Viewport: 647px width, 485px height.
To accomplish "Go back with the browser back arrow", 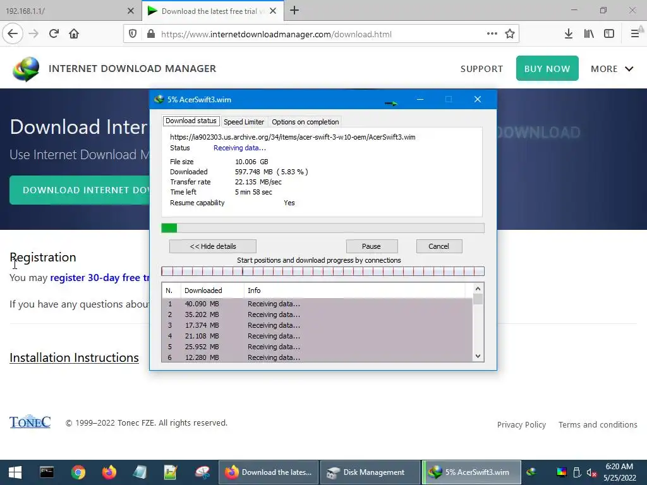I will 13,33.
